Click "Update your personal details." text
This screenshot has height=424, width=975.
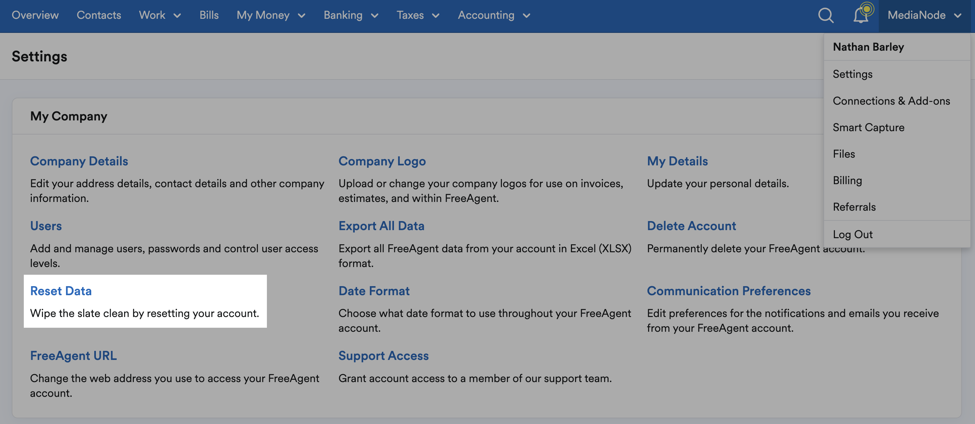(718, 183)
